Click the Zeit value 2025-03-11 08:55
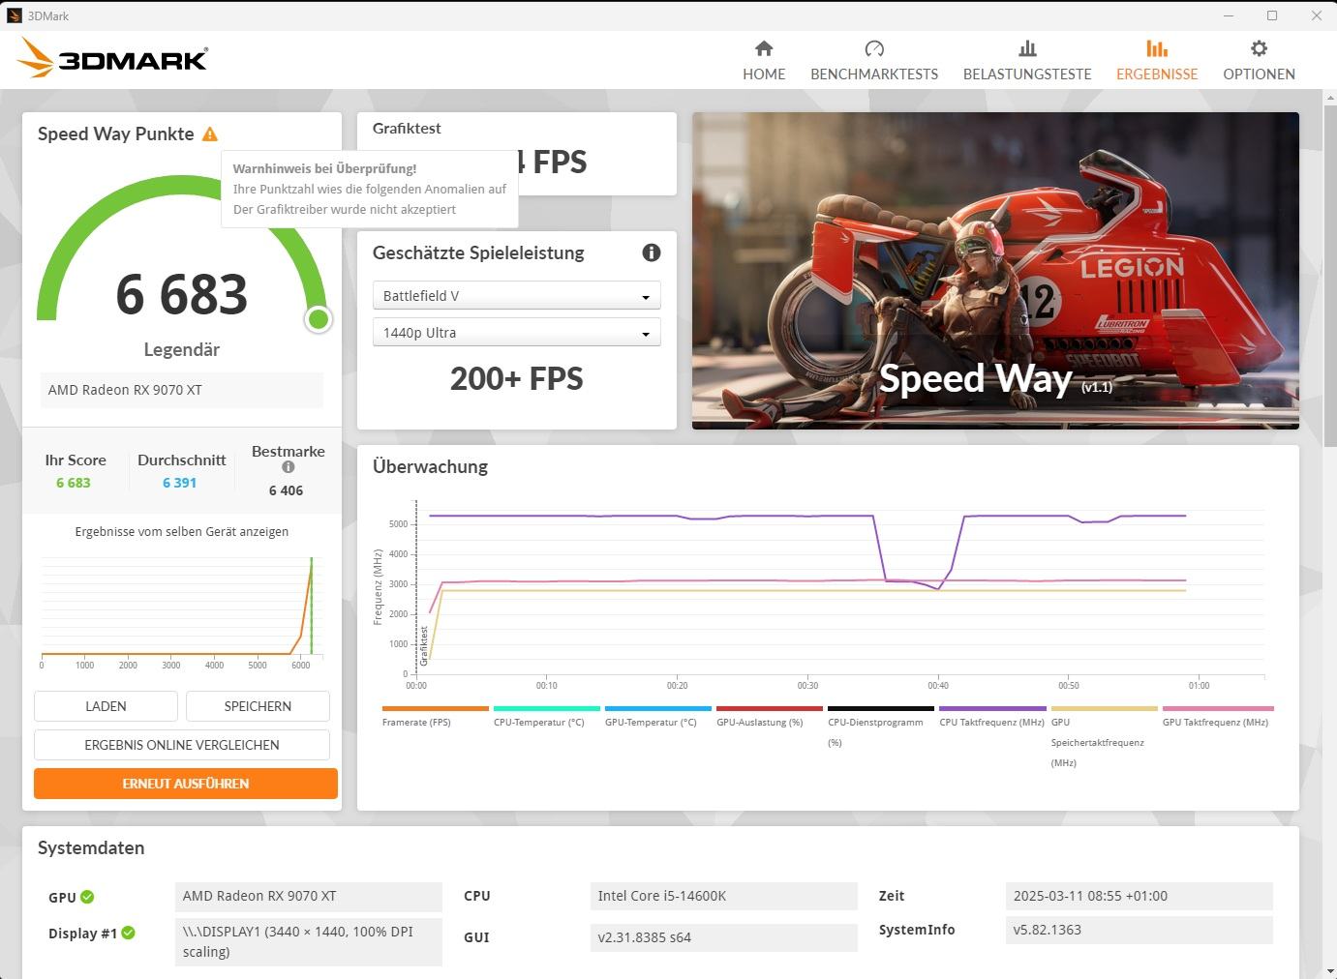This screenshot has height=979, width=1337. [x=1139, y=896]
